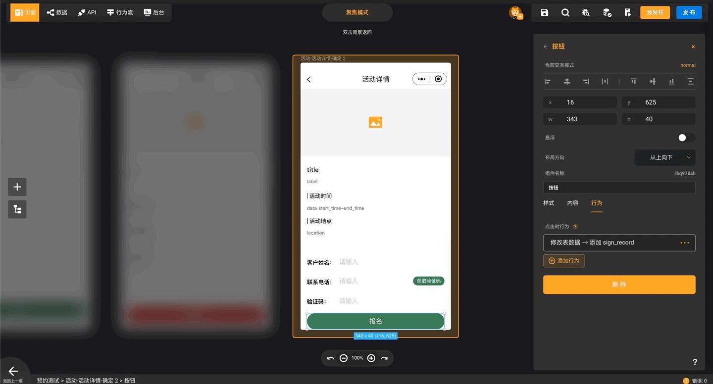This screenshot has width=713, height=384.
Task: Click the save disk icon
Action: tap(545, 12)
